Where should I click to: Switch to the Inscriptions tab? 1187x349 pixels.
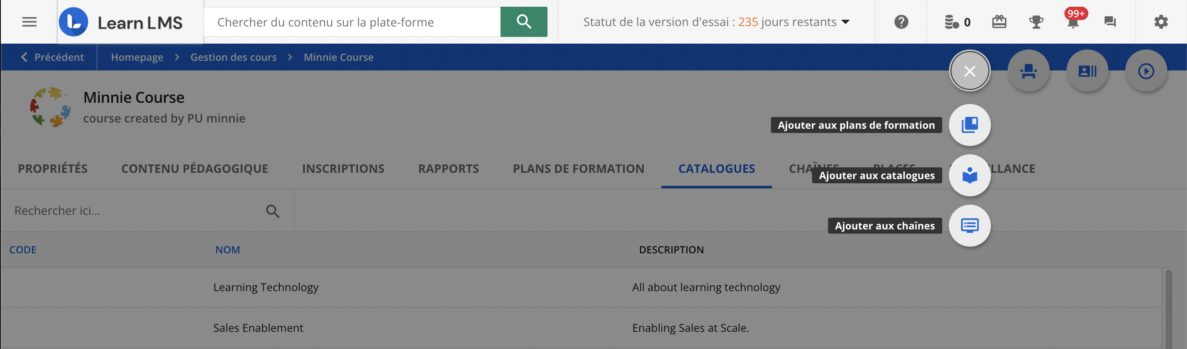coord(343,169)
